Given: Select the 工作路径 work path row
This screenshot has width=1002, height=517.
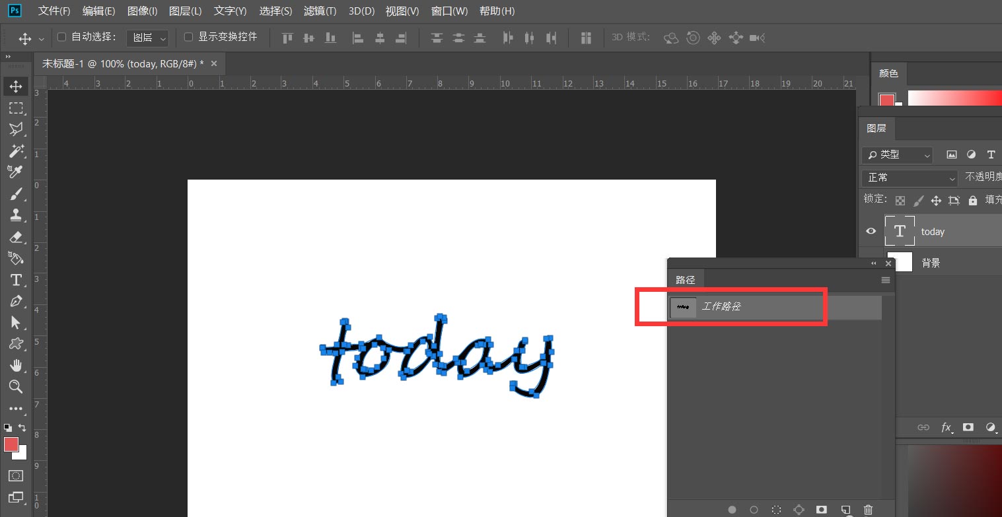Looking at the screenshot, I should coord(775,307).
